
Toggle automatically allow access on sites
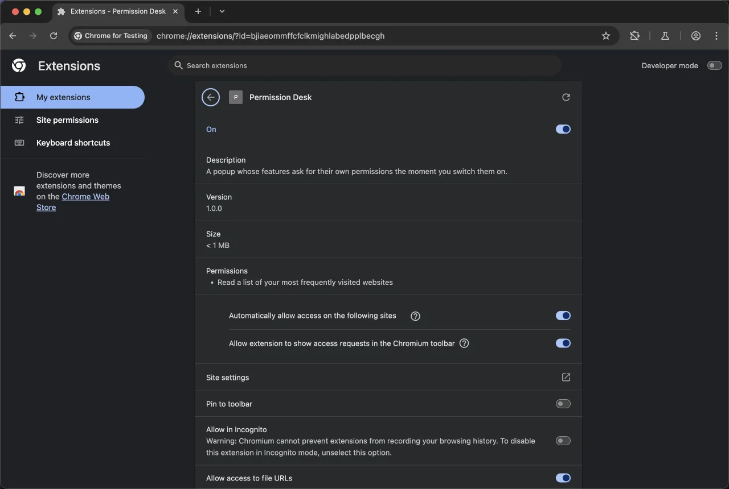click(x=563, y=316)
